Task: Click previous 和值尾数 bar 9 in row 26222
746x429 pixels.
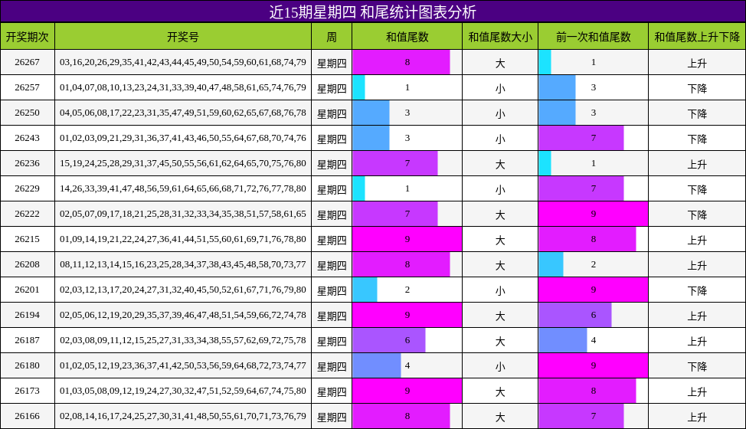Action: (594, 214)
